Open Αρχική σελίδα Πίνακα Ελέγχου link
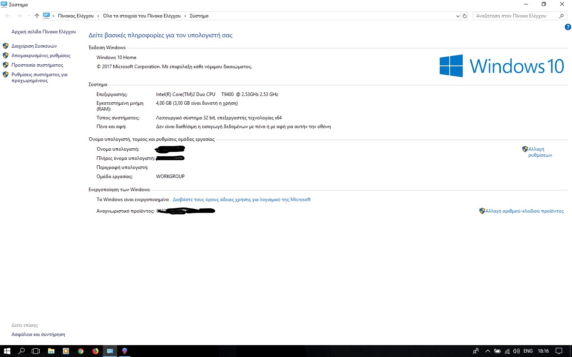Screen dimensions: 572x357 pyautogui.click(x=44, y=32)
